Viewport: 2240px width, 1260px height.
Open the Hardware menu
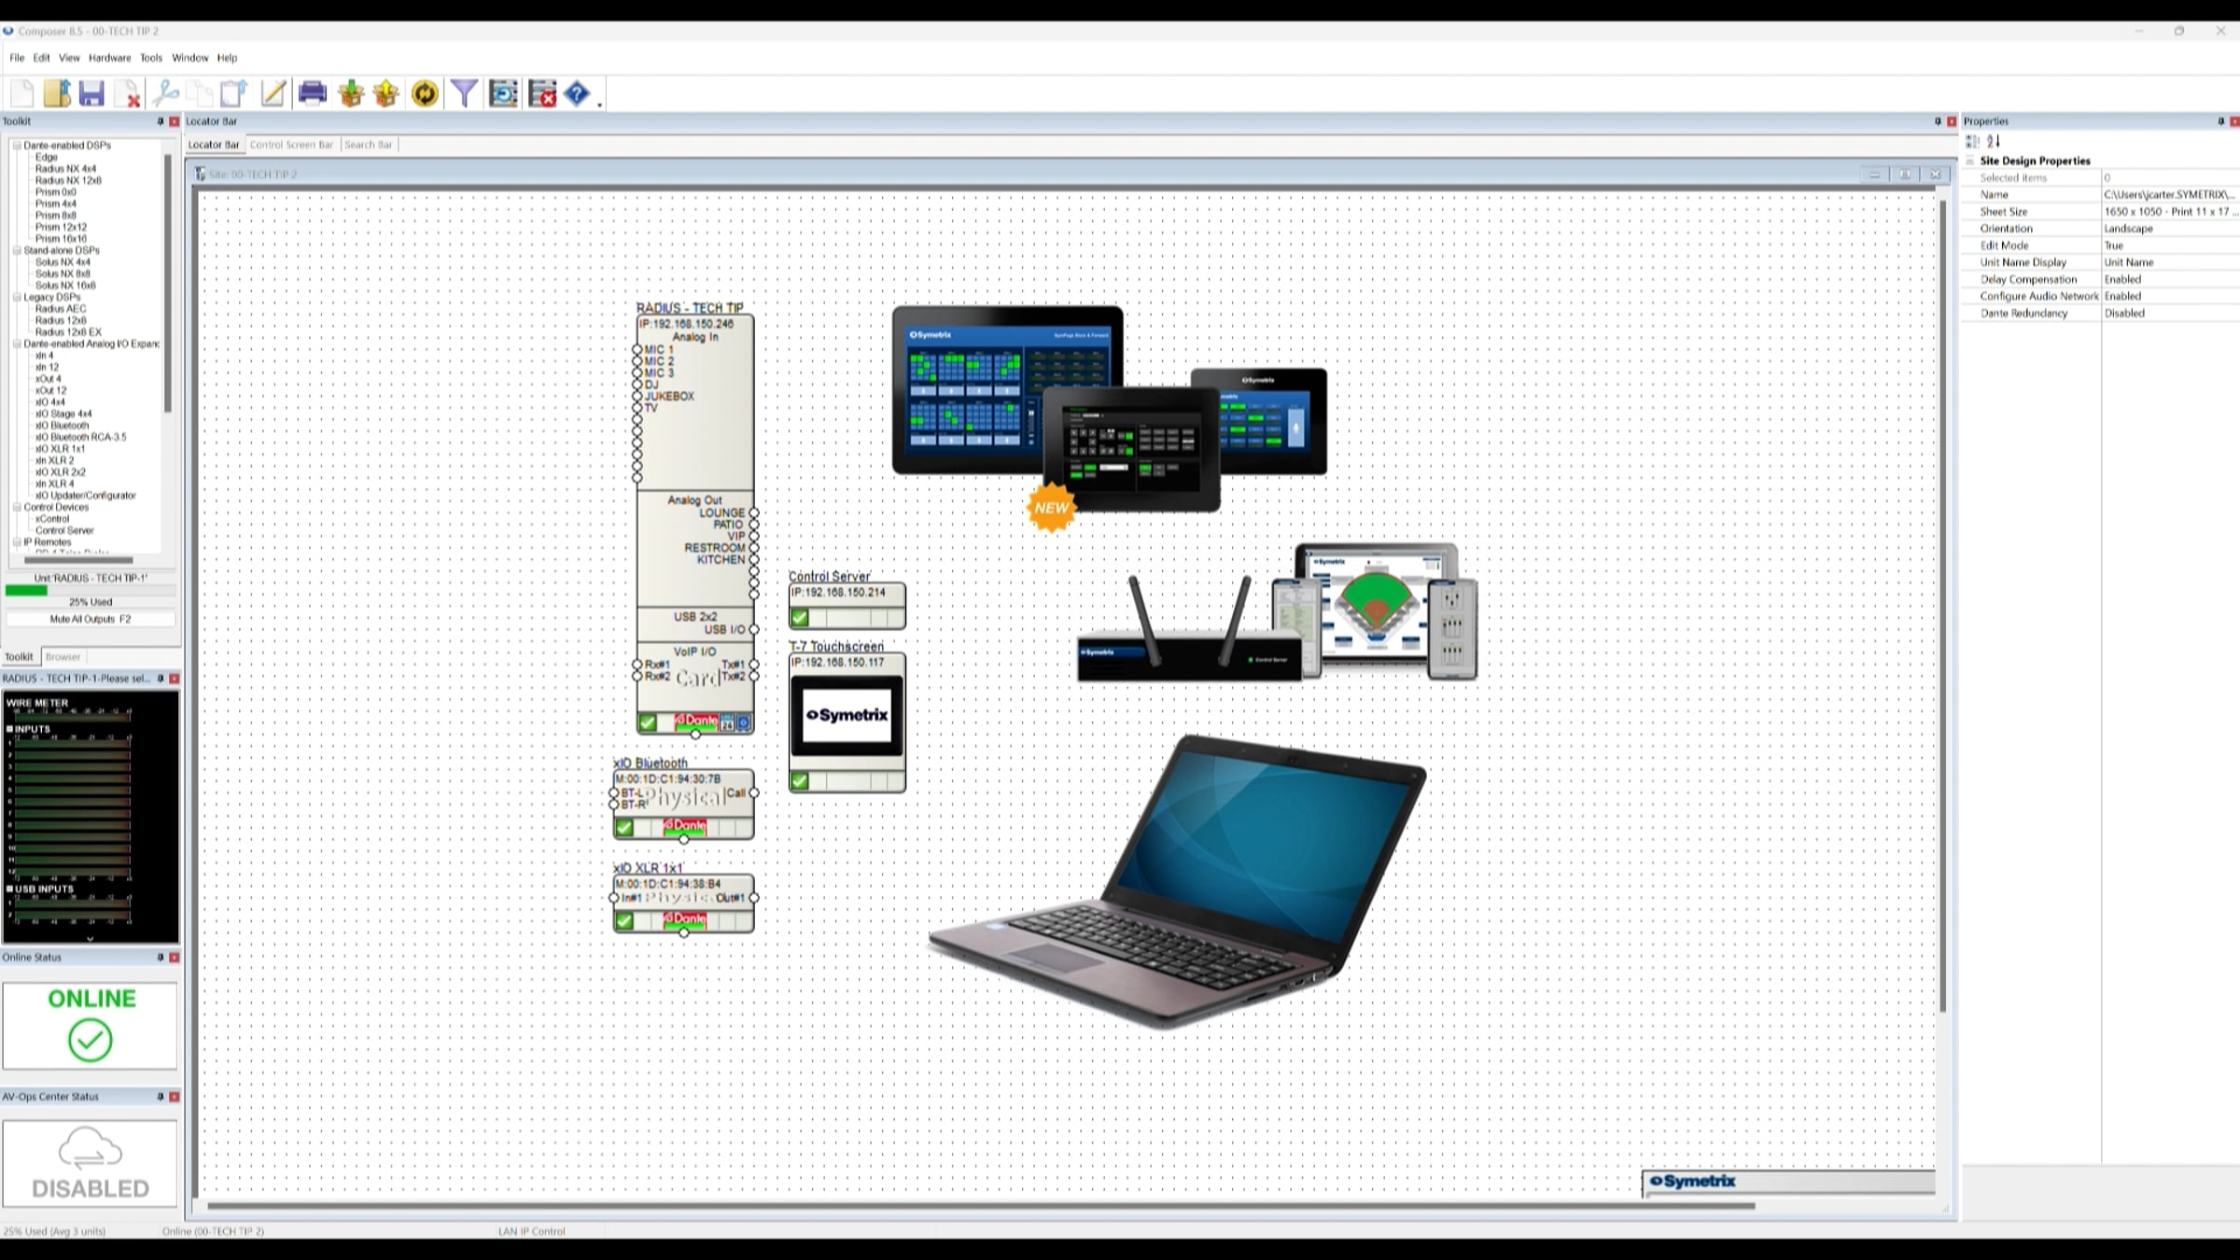click(109, 58)
